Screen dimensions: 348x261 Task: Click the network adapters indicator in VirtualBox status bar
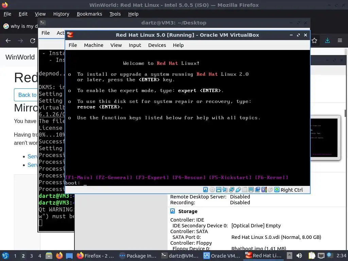(x=231, y=190)
